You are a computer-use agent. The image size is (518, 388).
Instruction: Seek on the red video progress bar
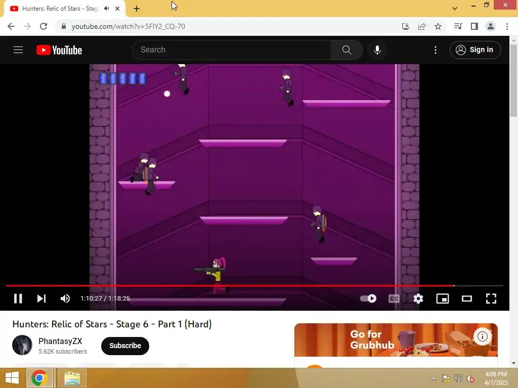[254, 286]
